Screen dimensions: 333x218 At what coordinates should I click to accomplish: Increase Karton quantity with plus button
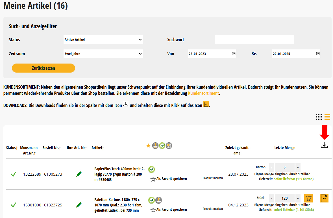click(298, 167)
